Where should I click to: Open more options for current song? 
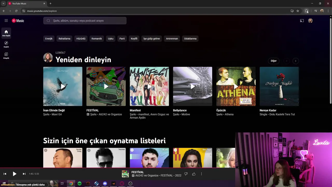pos(201,174)
